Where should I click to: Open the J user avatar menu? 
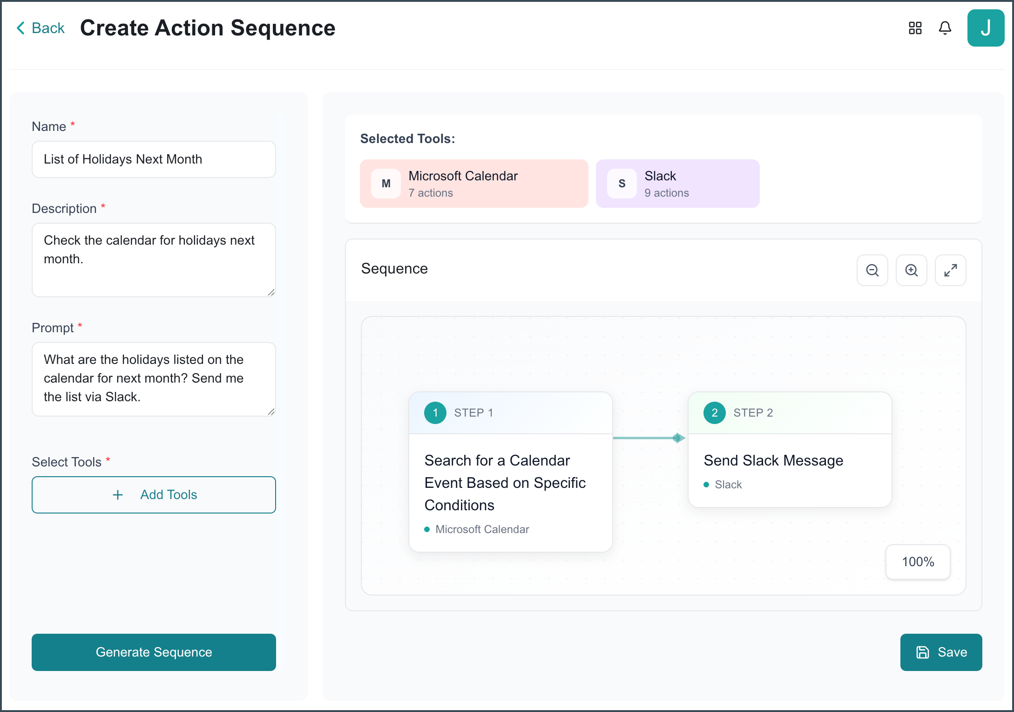[986, 28]
